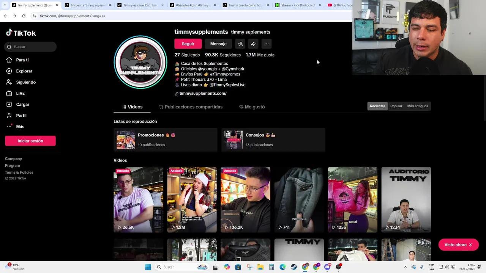This screenshot has width=486, height=273.
Task: Open the Promociones playlist thumbnail
Action: (x=126, y=140)
